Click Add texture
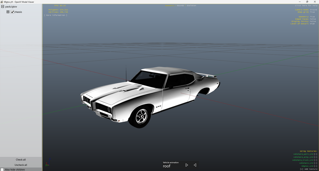Image resolution: width=319 pixels, height=171 pixels. tap(308, 169)
